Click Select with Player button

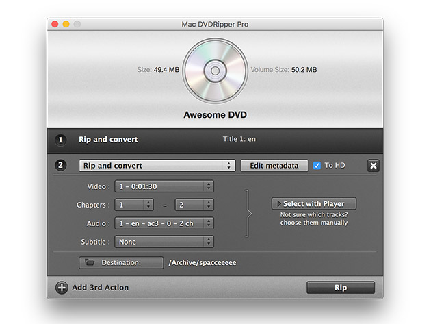coord(314,203)
